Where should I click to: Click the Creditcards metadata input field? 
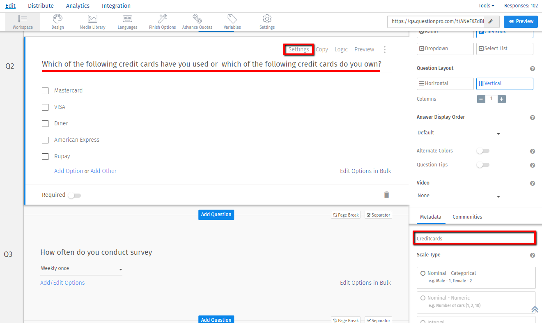(x=474, y=238)
